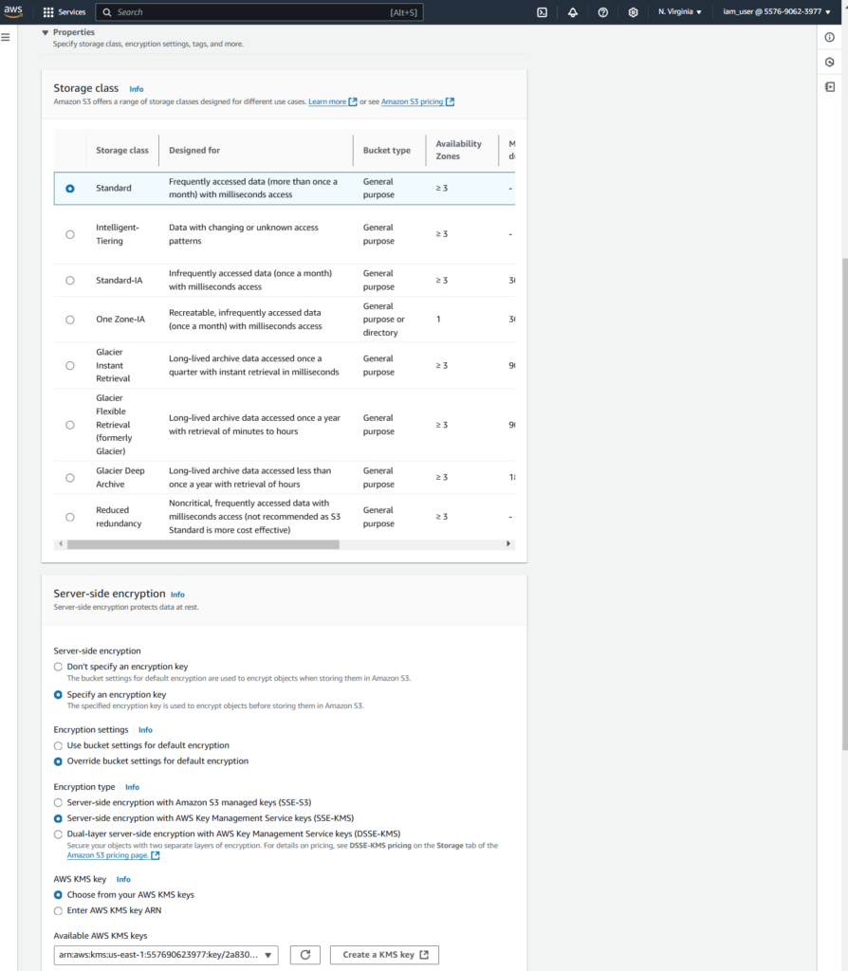Select the Intelligent-Tiering storage class
848x971 pixels.
tap(70, 234)
